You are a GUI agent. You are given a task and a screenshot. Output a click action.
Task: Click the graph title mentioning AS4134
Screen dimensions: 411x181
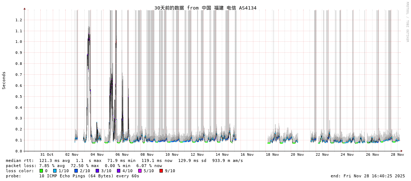205,8
